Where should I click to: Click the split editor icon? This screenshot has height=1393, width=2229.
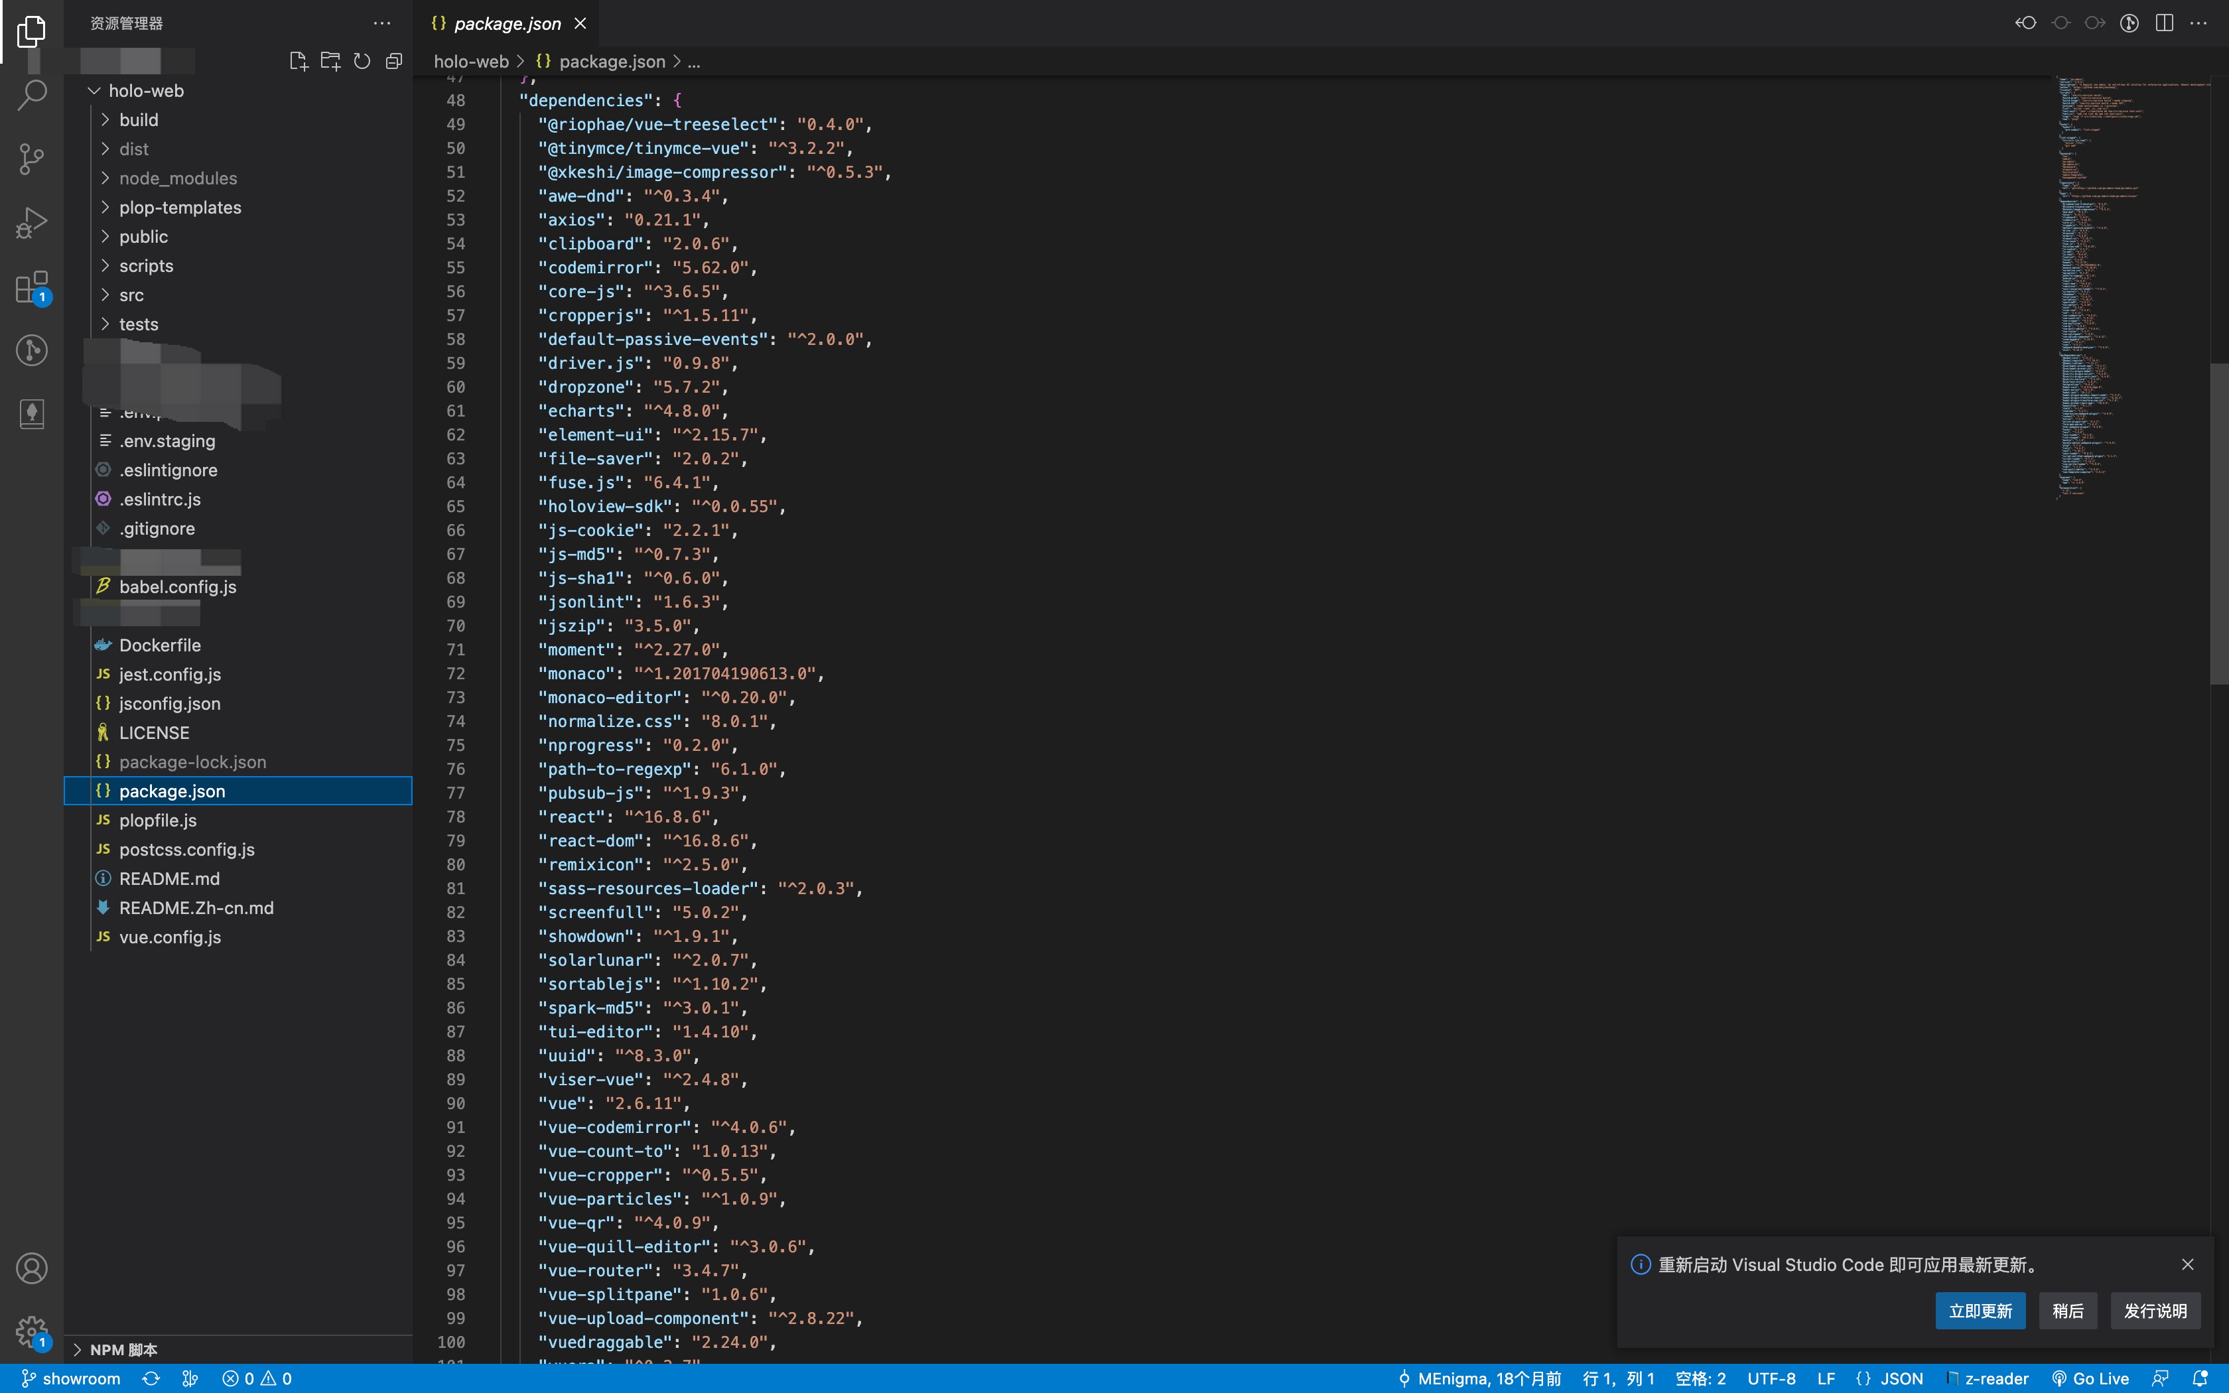(x=2165, y=23)
